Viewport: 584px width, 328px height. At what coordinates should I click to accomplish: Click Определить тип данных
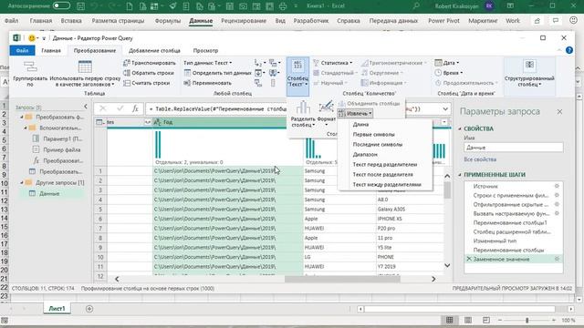[217, 73]
